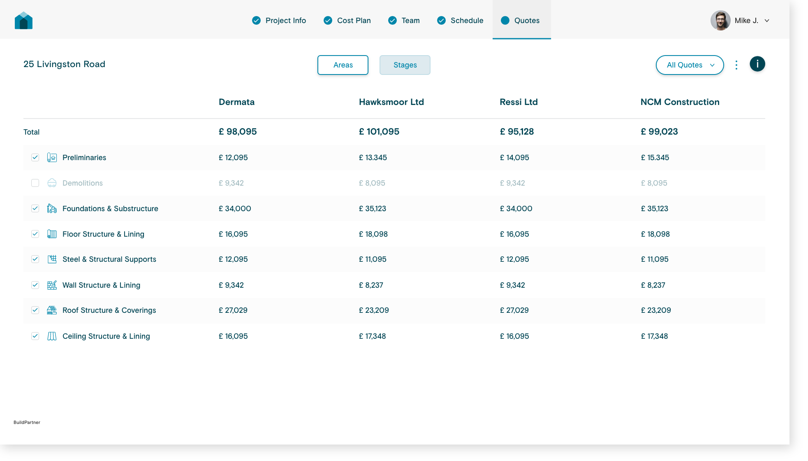
Task: Open the All Quotes dropdown
Action: 690,65
